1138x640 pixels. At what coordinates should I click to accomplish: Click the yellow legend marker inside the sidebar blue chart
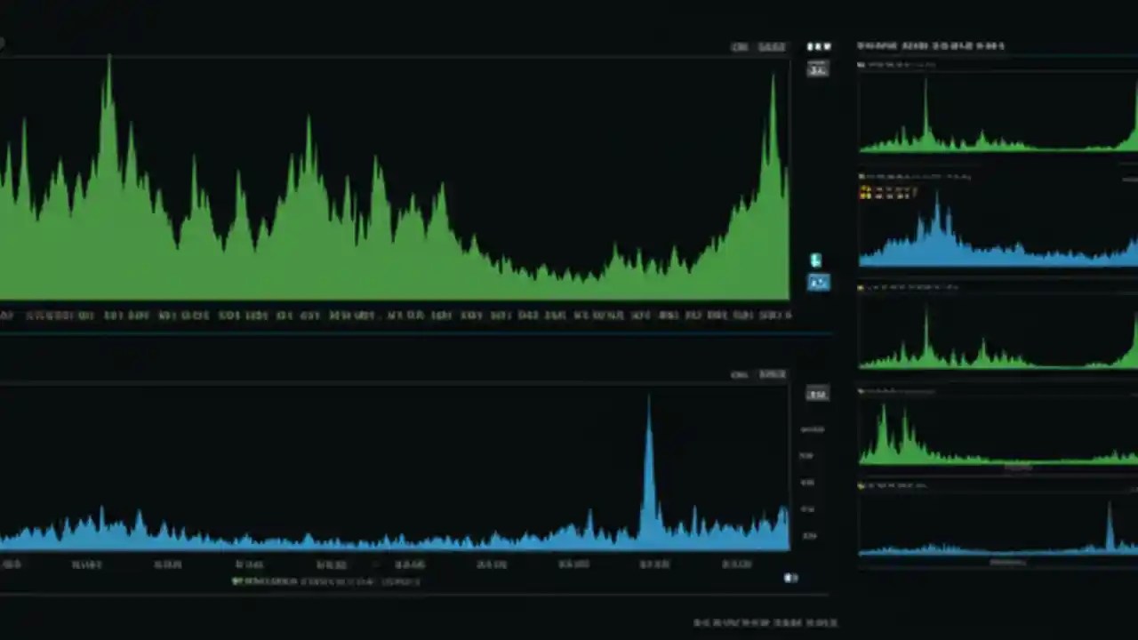865,191
